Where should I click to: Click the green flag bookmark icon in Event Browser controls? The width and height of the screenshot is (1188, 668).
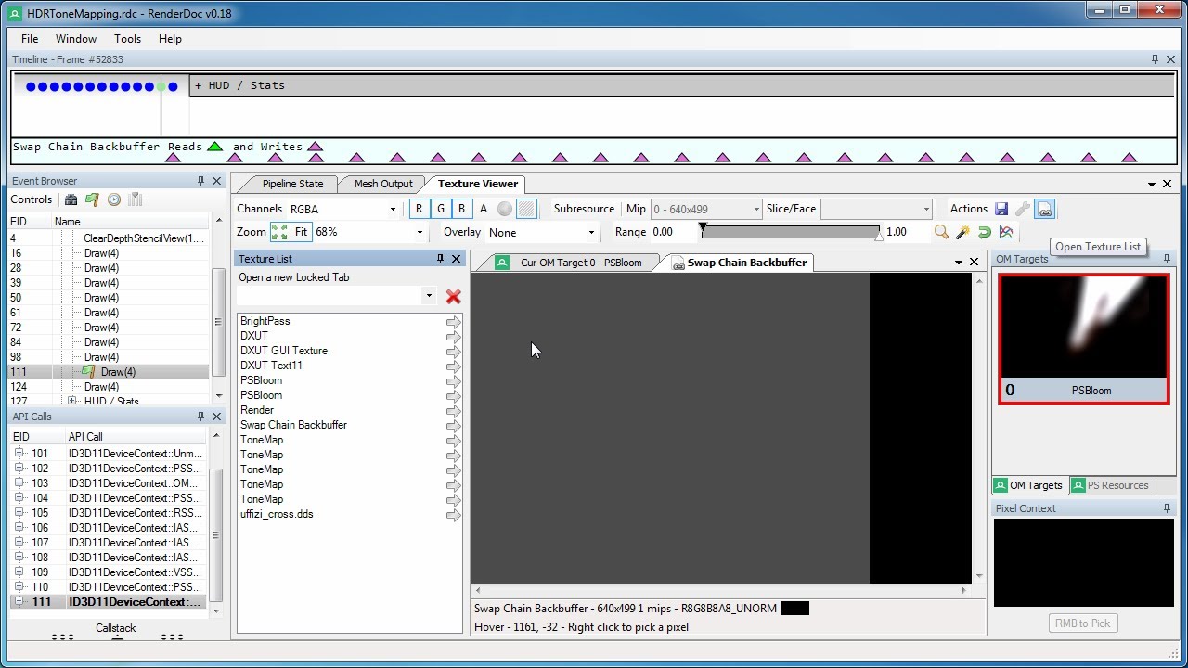click(x=92, y=199)
